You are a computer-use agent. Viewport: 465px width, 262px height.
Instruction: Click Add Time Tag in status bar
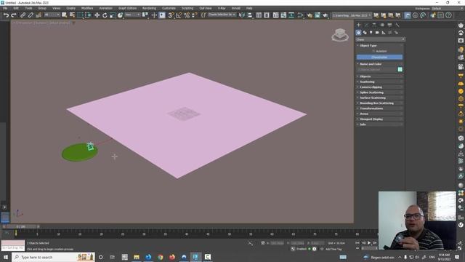333,249
